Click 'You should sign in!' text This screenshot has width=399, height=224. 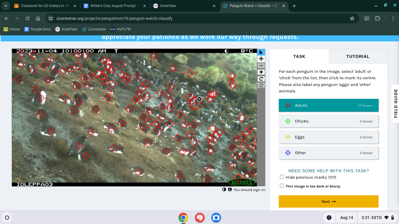(249, 190)
